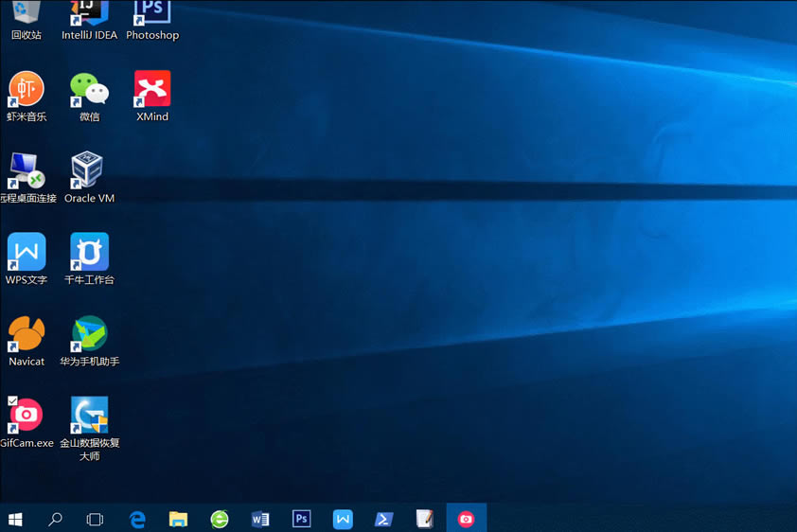Open PowerShell from the taskbar
The height and width of the screenshot is (532, 797).
[x=383, y=519]
